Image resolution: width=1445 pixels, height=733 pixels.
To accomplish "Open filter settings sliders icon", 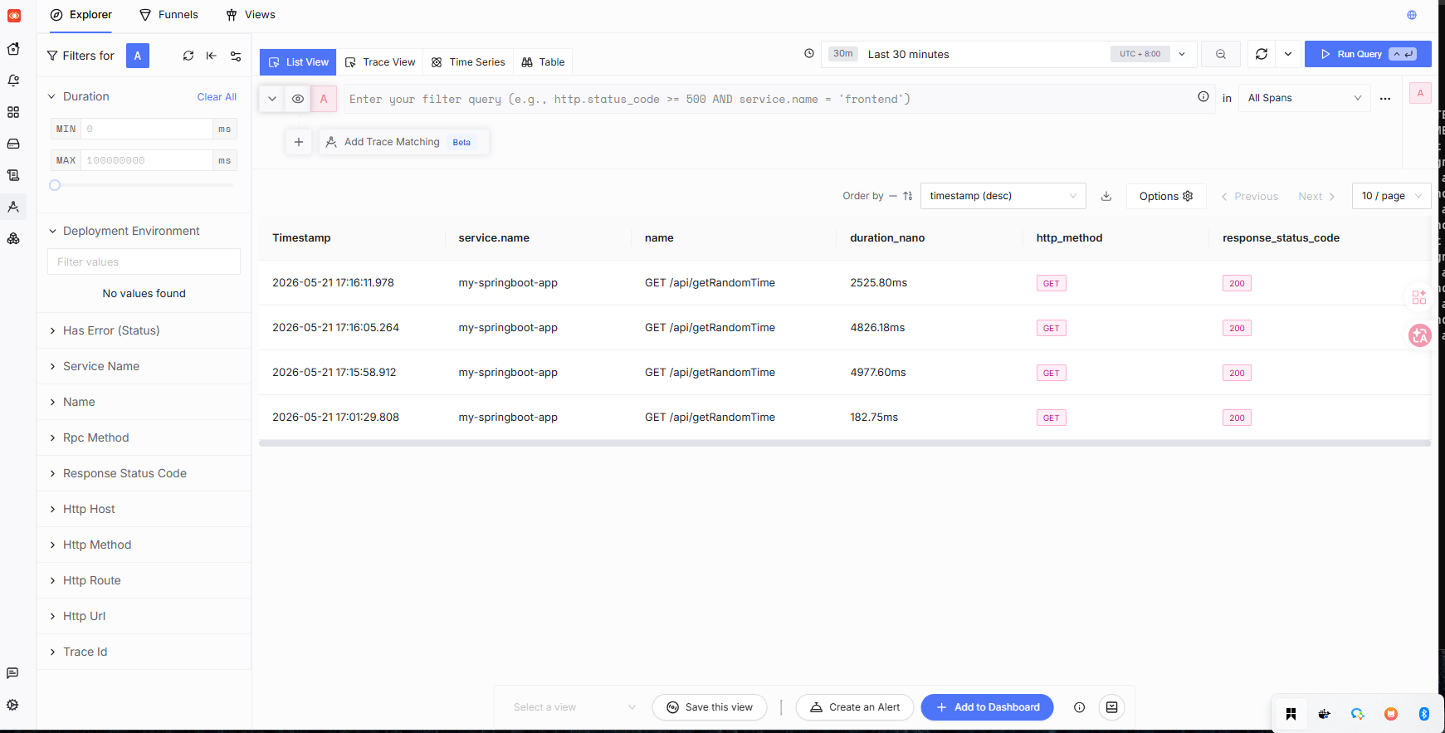I will 236,56.
